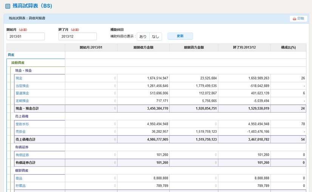This screenshot has height=192, width=312.
Task: Click the print button with printer icon
Action: tap(298, 18)
